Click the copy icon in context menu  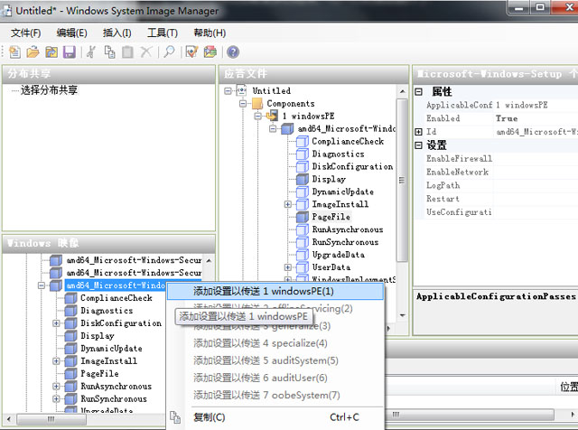pos(175,417)
